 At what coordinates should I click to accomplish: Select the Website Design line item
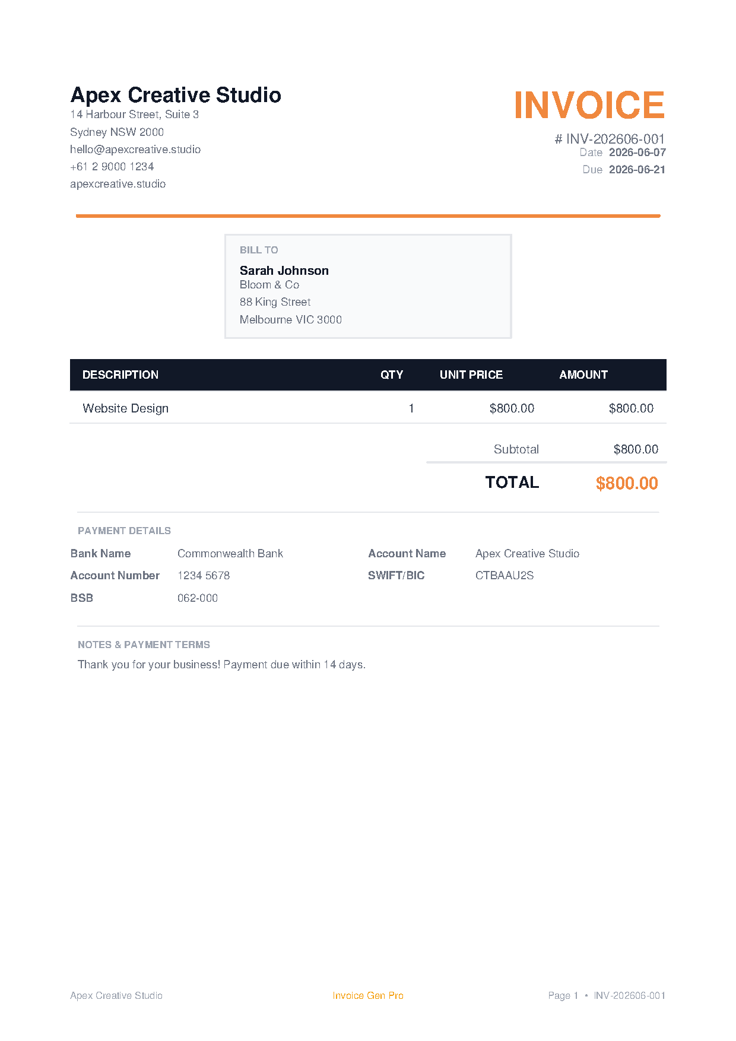[126, 408]
